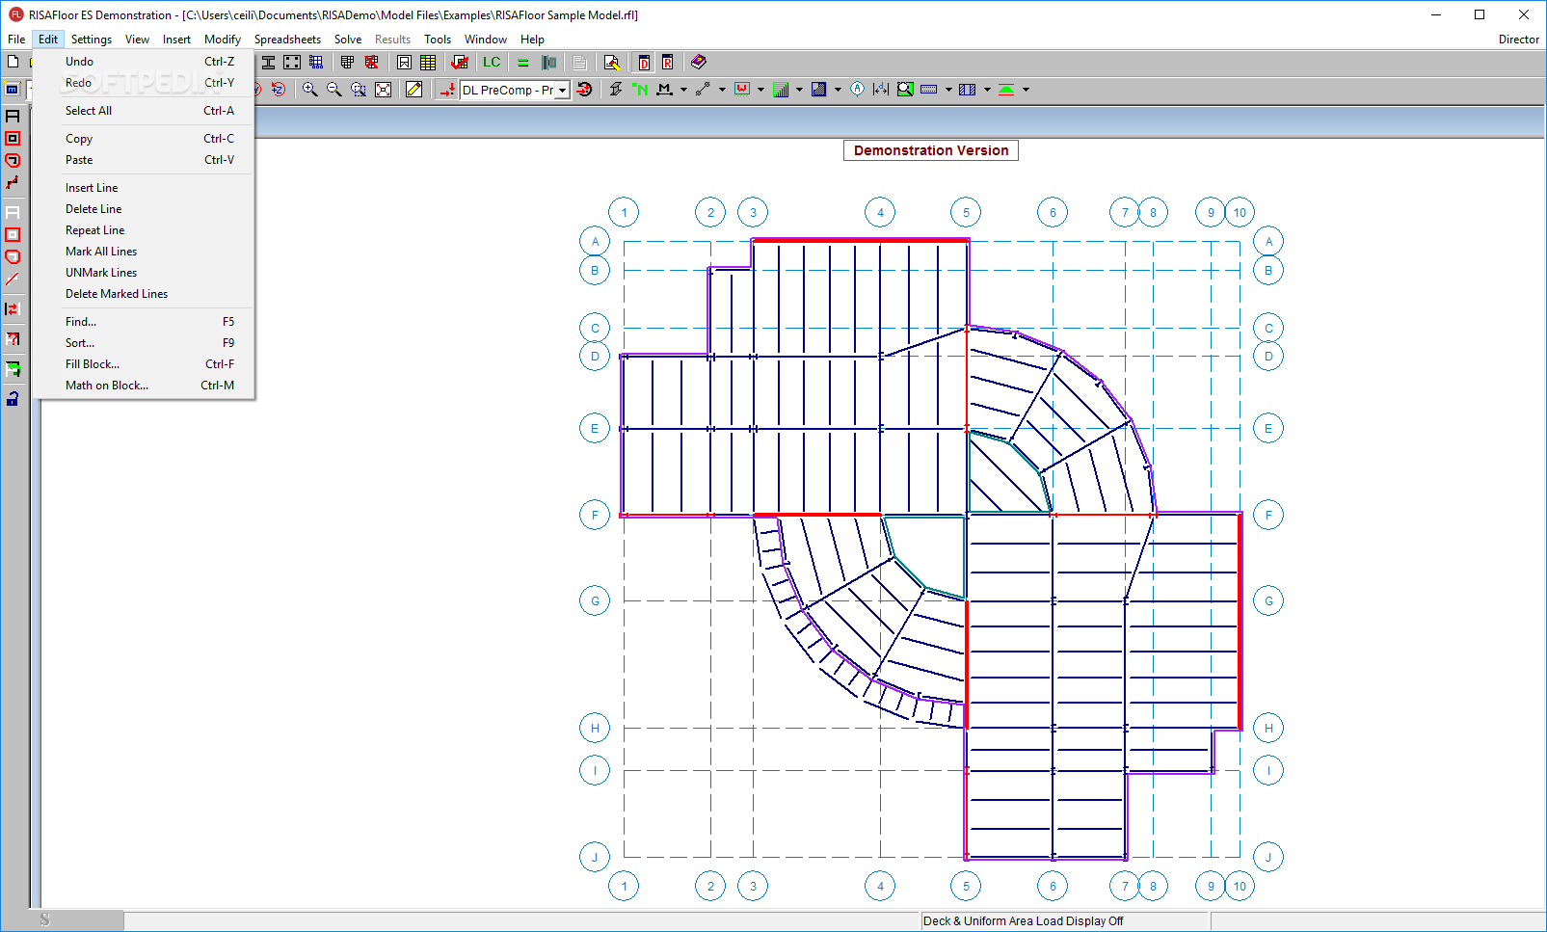The height and width of the screenshot is (932, 1547).
Task: Select the box zoom icon
Action: click(359, 90)
